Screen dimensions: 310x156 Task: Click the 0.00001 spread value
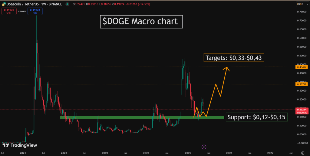[22, 12]
